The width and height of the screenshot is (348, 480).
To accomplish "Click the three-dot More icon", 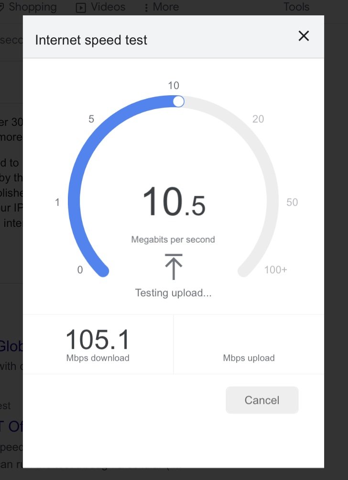I will (x=146, y=8).
